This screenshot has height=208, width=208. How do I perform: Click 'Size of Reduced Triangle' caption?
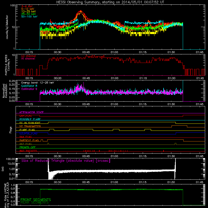[66, 161]
